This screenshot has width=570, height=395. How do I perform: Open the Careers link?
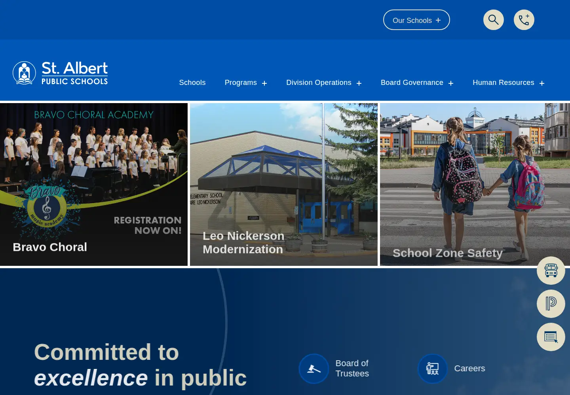point(470,369)
